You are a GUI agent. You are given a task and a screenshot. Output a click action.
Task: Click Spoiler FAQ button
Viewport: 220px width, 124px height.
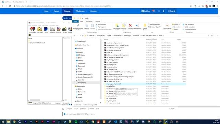pos(67,18)
